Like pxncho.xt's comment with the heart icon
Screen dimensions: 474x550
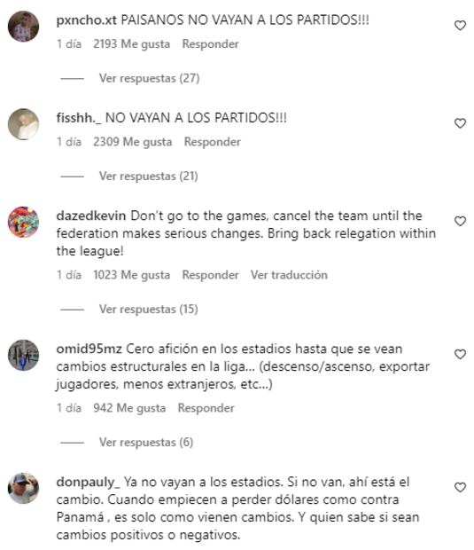(x=460, y=26)
